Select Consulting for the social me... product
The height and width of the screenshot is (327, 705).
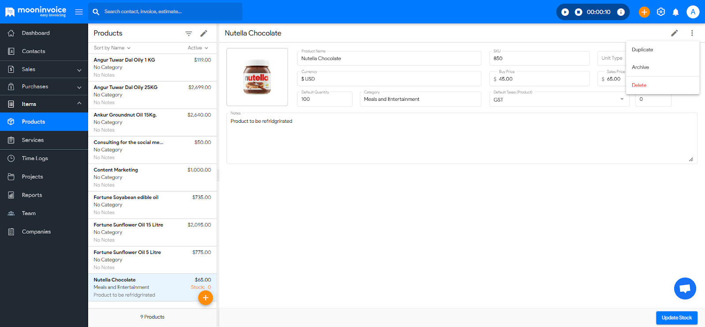152,150
